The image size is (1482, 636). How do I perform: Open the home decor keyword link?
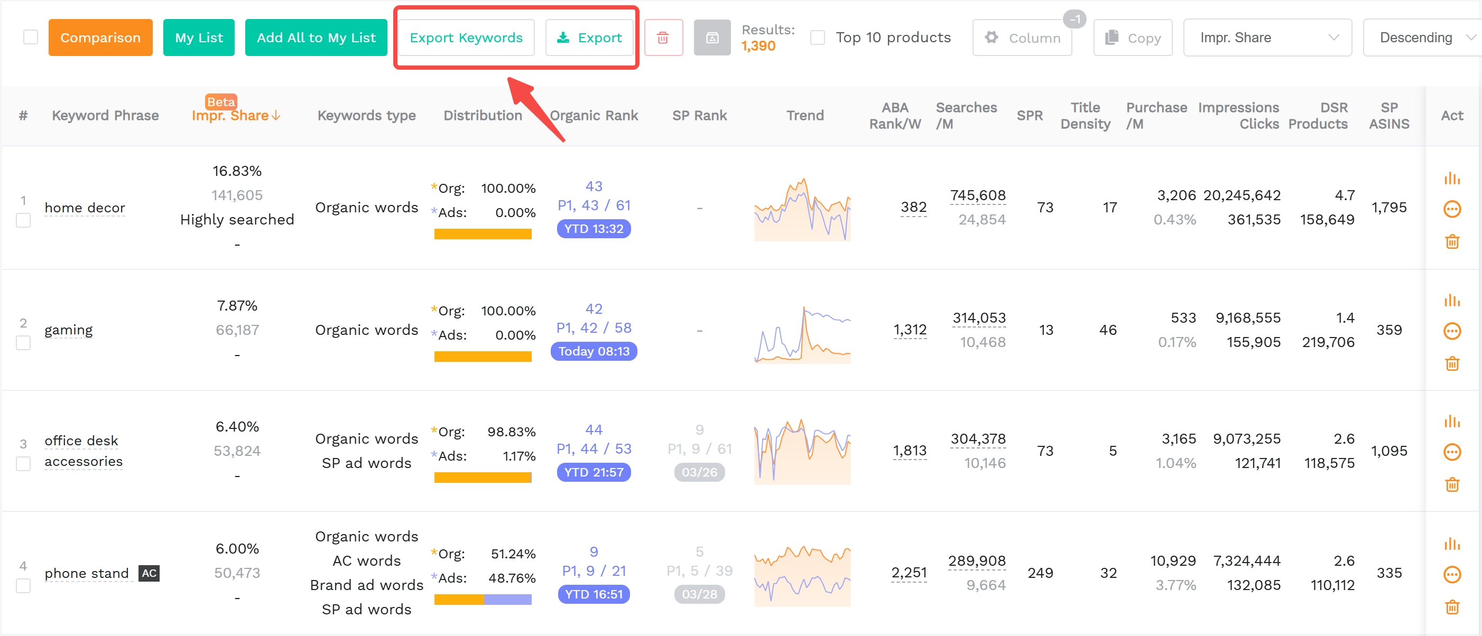tap(85, 208)
